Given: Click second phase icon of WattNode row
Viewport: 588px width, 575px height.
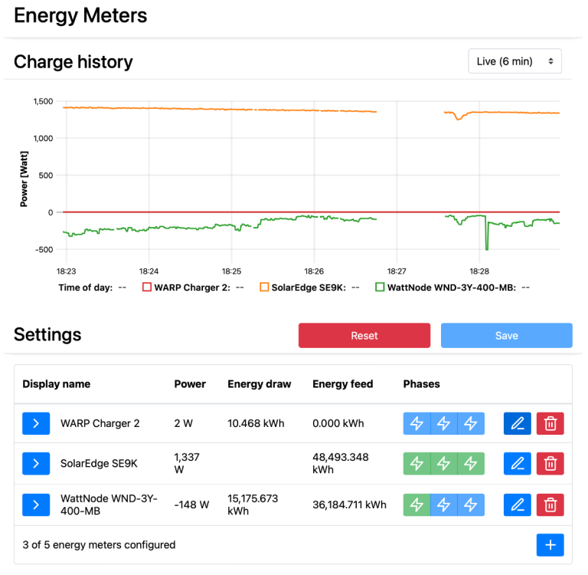Looking at the screenshot, I should pyautogui.click(x=444, y=504).
